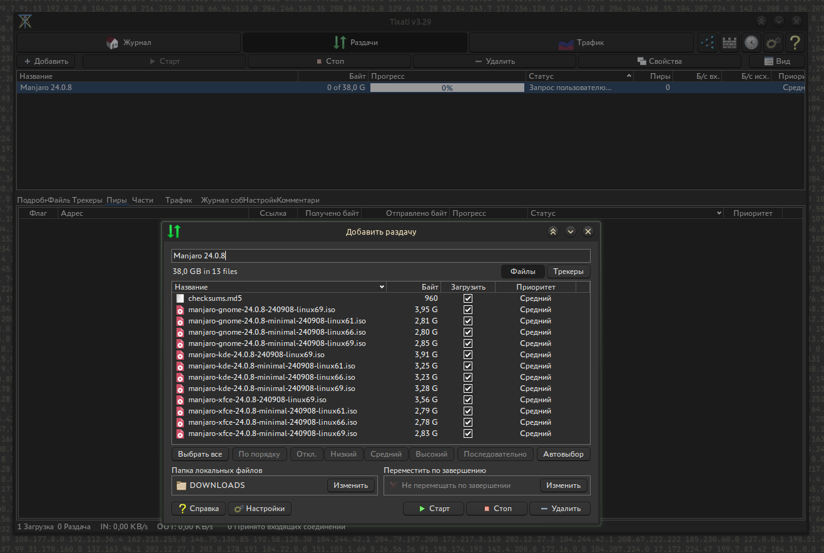Roll up the main Tixati window with double-chevron
The height and width of the screenshot is (553, 824).
761,21
